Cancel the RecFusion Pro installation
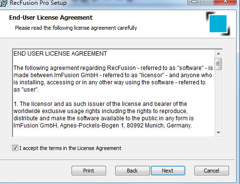This screenshot has width=240, height=184. click(212, 171)
